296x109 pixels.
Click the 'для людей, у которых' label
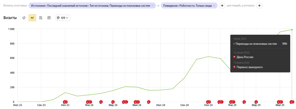[241, 6]
